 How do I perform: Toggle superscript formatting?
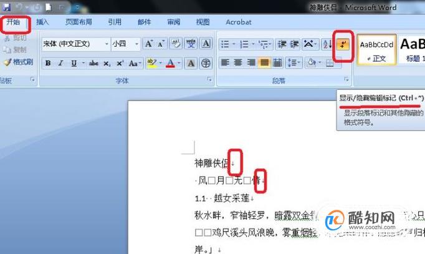pyautogui.click(x=120, y=64)
